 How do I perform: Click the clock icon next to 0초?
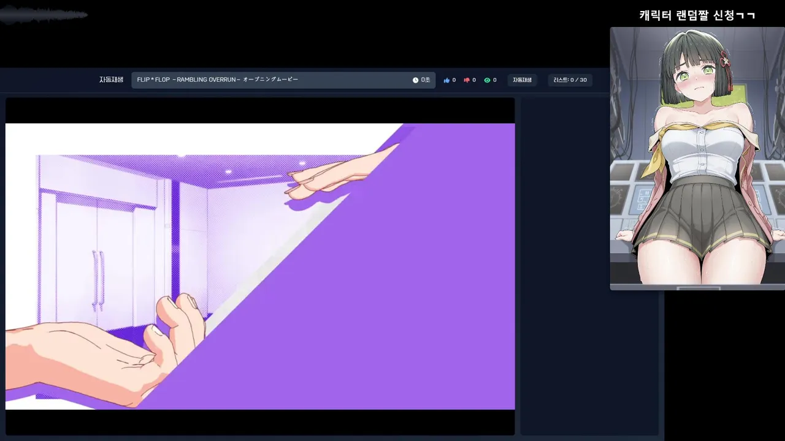point(415,80)
